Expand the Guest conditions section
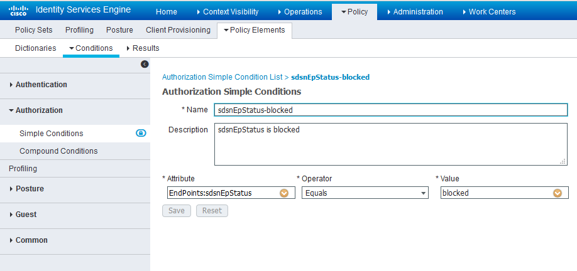The image size is (577, 271). click(x=26, y=215)
